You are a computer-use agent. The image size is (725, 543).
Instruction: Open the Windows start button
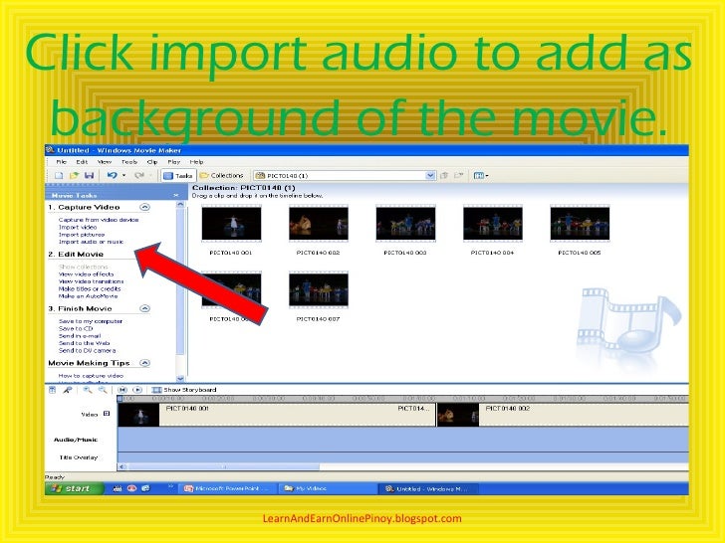coord(74,488)
